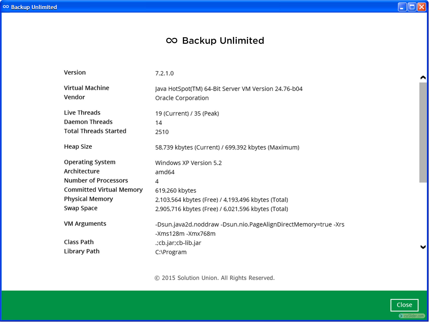
Task: Minimize the Backup Unlimited window
Action: (x=402, y=7)
